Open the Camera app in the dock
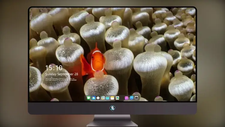The image size is (225, 127). point(136,98)
